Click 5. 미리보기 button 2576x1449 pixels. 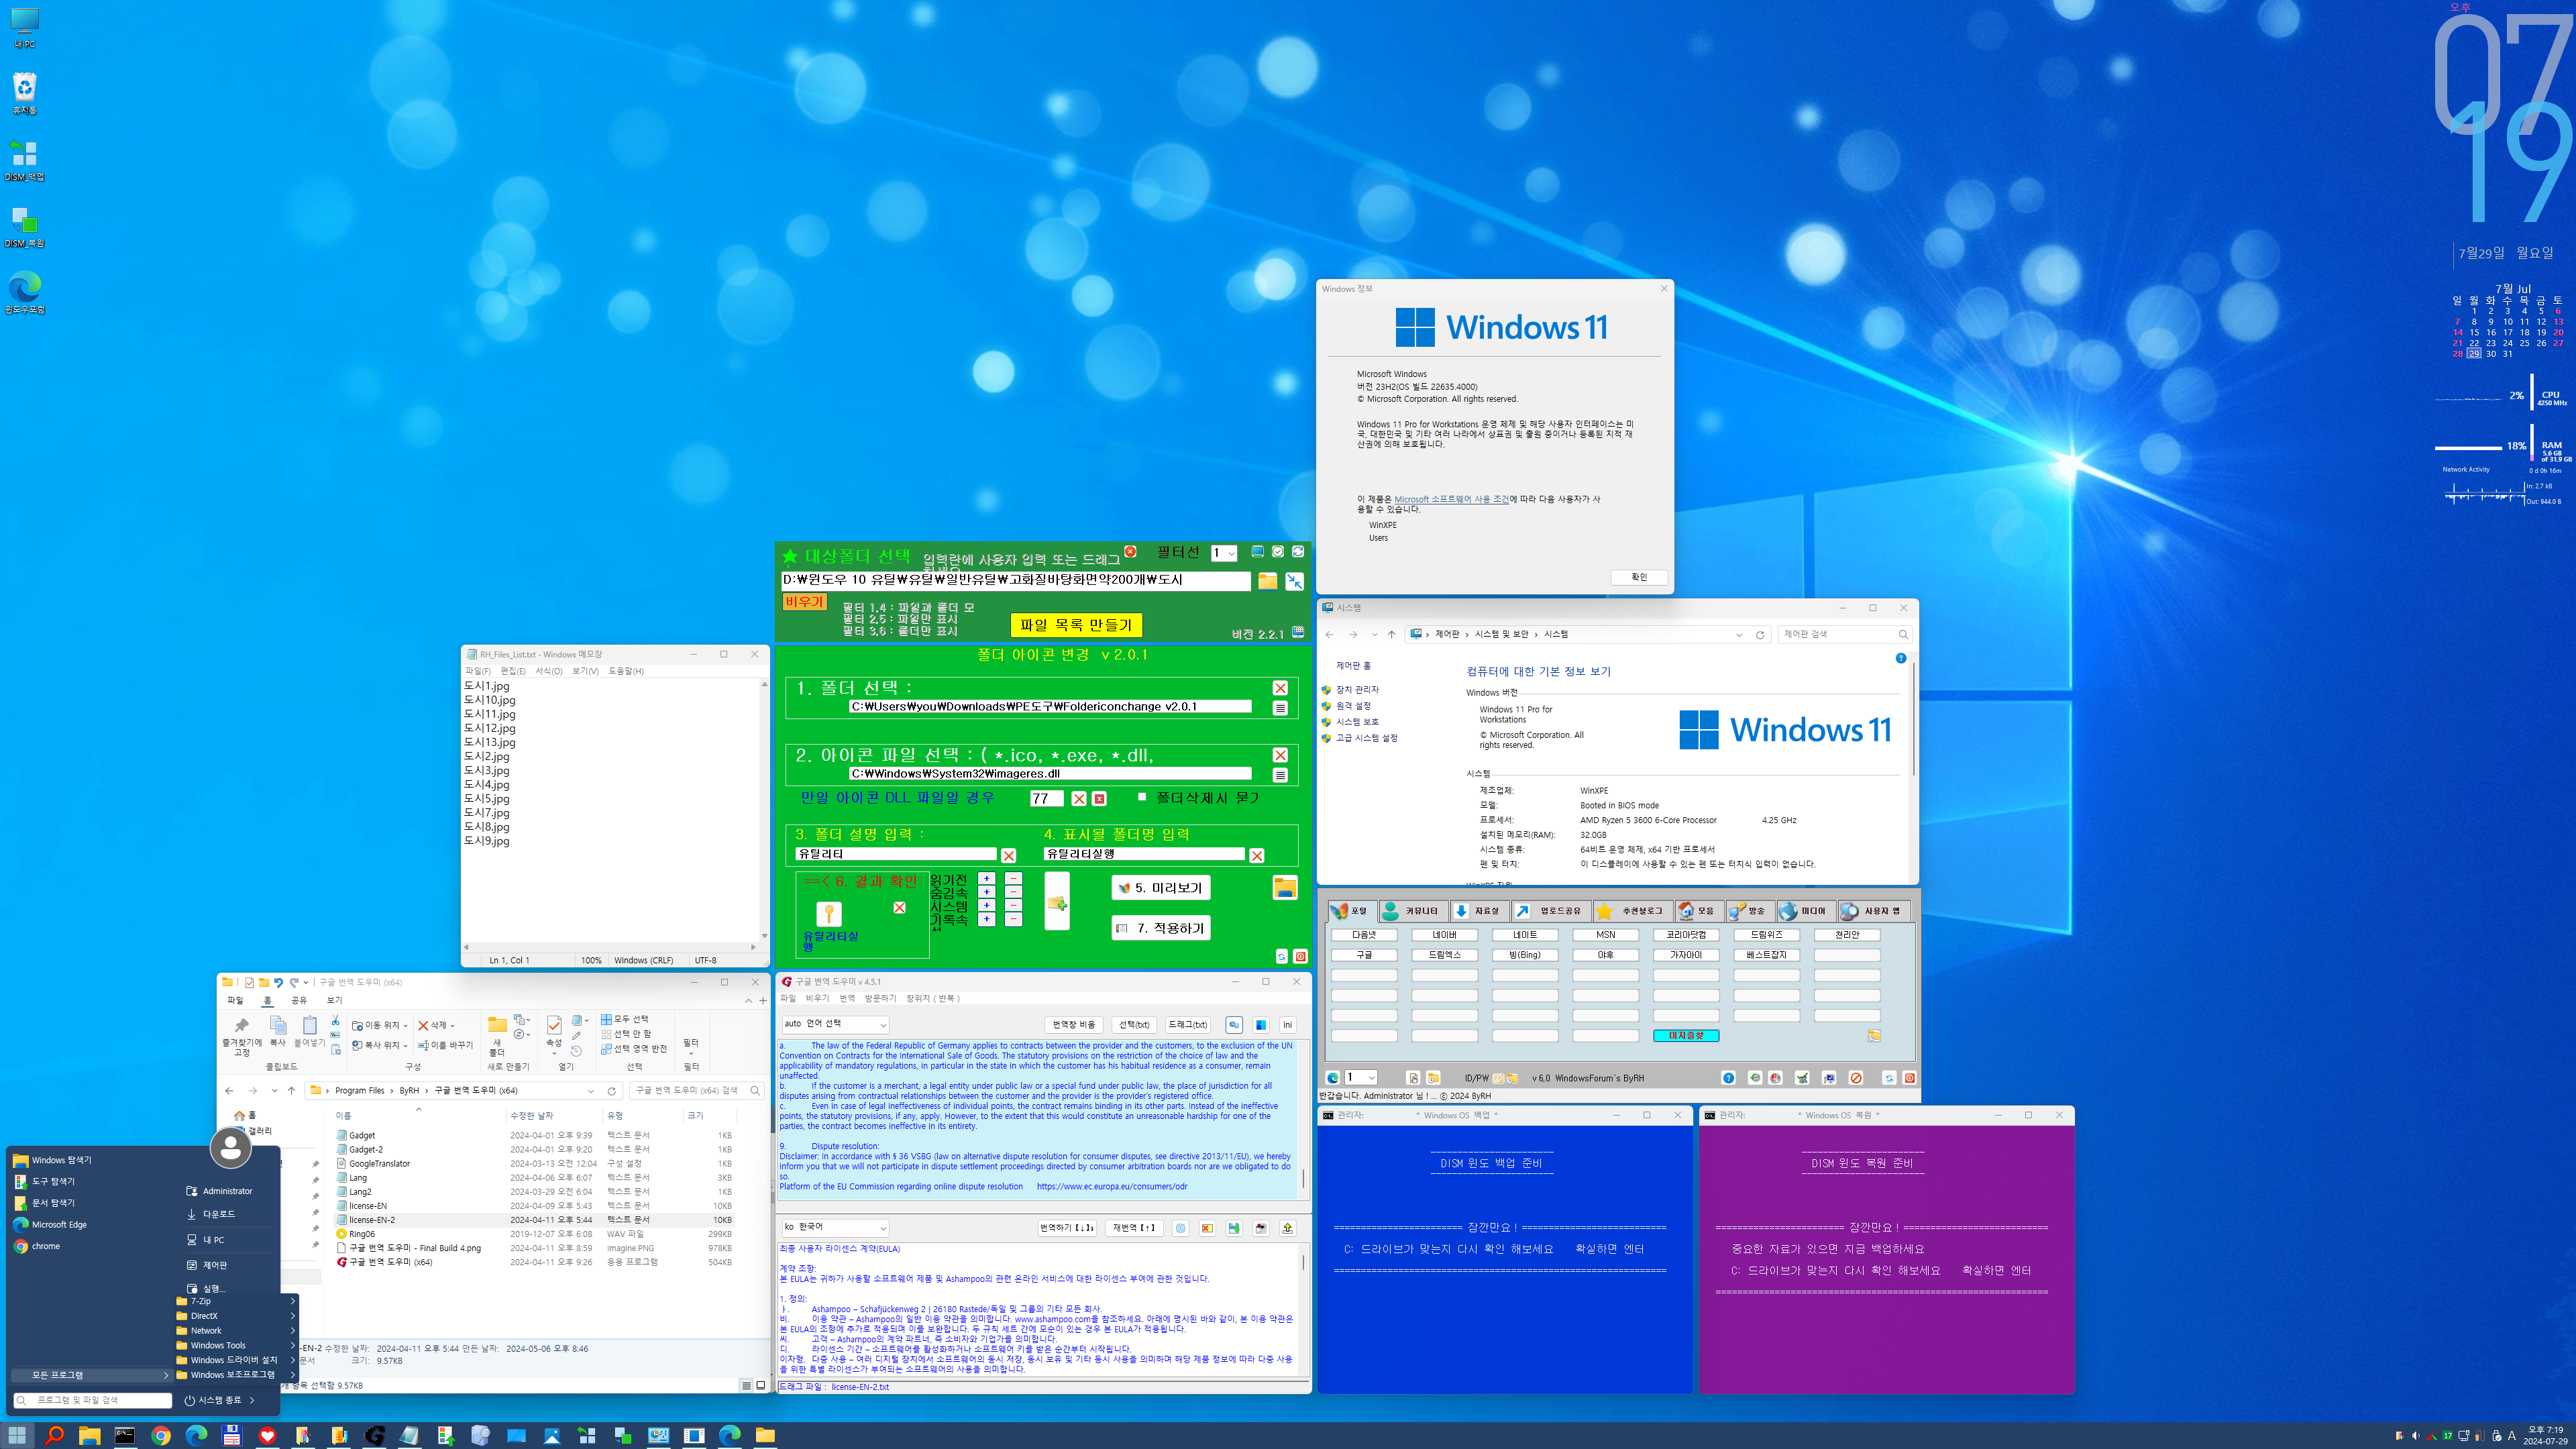pyautogui.click(x=1160, y=888)
